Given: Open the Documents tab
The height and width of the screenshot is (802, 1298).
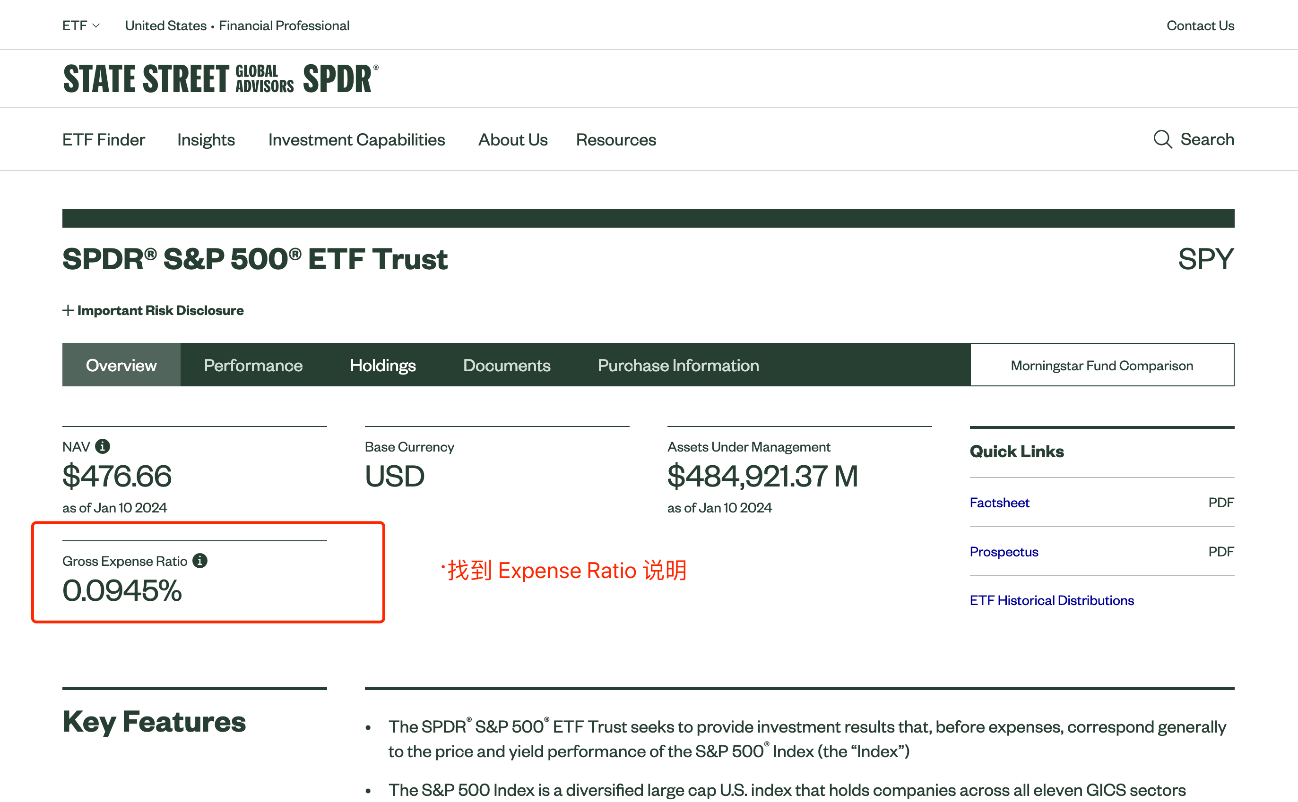Looking at the screenshot, I should [507, 365].
